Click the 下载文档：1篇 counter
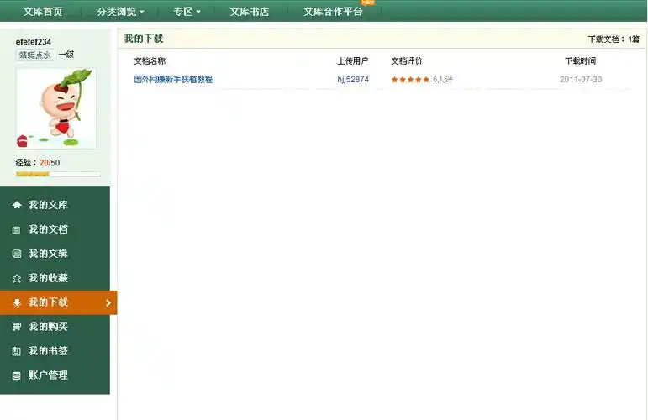The width and height of the screenshot is (648, 420). (x=614, y=39)
